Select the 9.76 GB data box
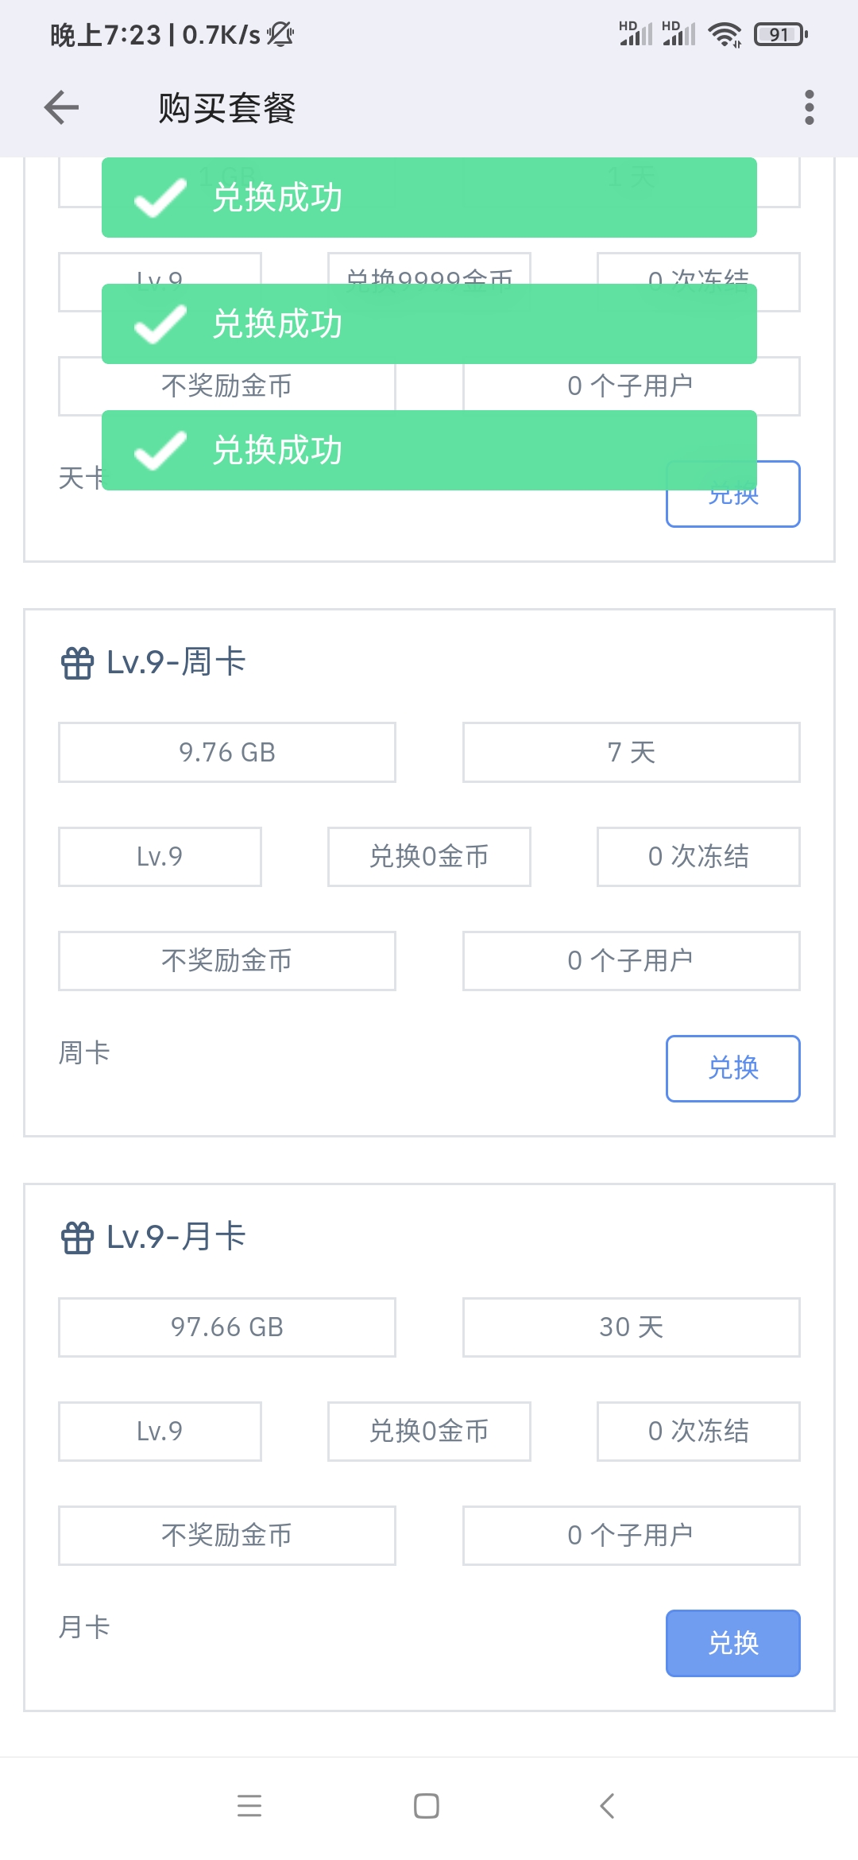 [227, 752]
